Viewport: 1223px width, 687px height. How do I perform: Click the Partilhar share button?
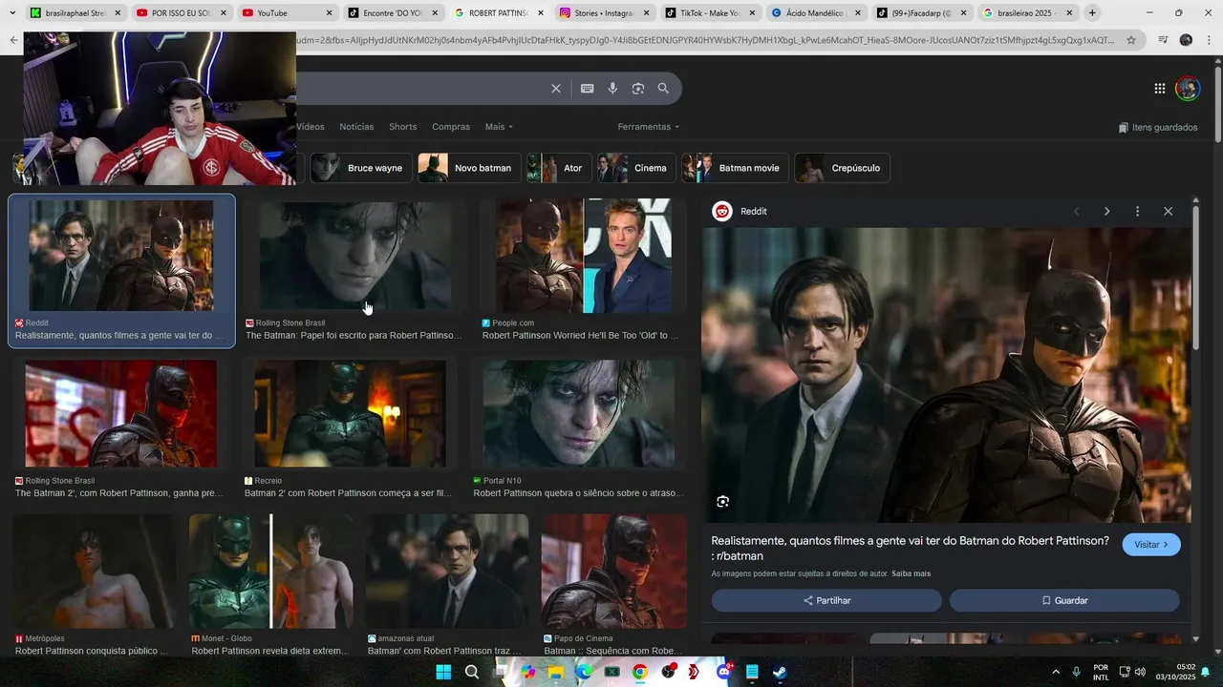[x=826, y=601]
